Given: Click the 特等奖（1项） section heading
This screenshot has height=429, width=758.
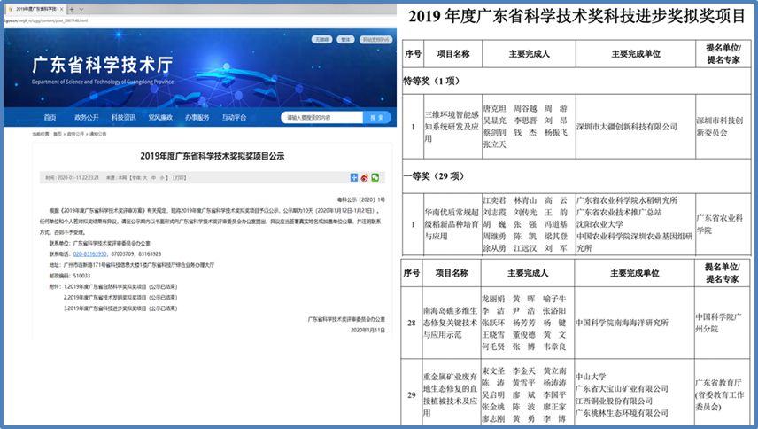Looking at the screenshot, I should click(431, 82).
